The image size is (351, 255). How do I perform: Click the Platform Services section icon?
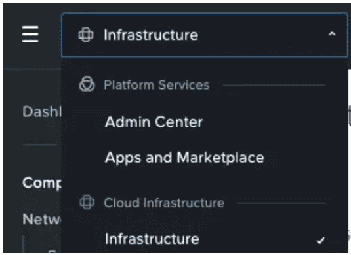click(87, 84)
